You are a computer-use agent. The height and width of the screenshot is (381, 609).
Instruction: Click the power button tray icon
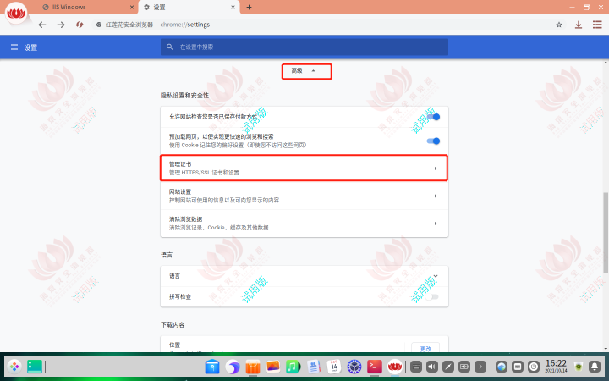pos(534,367)
